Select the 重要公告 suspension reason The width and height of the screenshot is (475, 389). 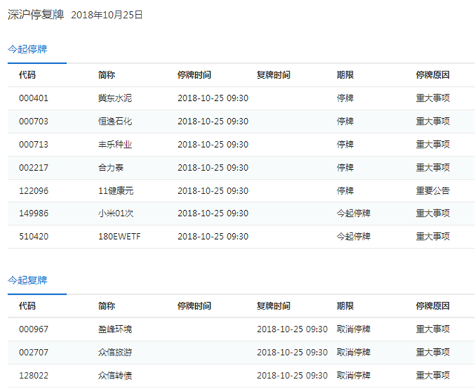click(x=433, y=191)
